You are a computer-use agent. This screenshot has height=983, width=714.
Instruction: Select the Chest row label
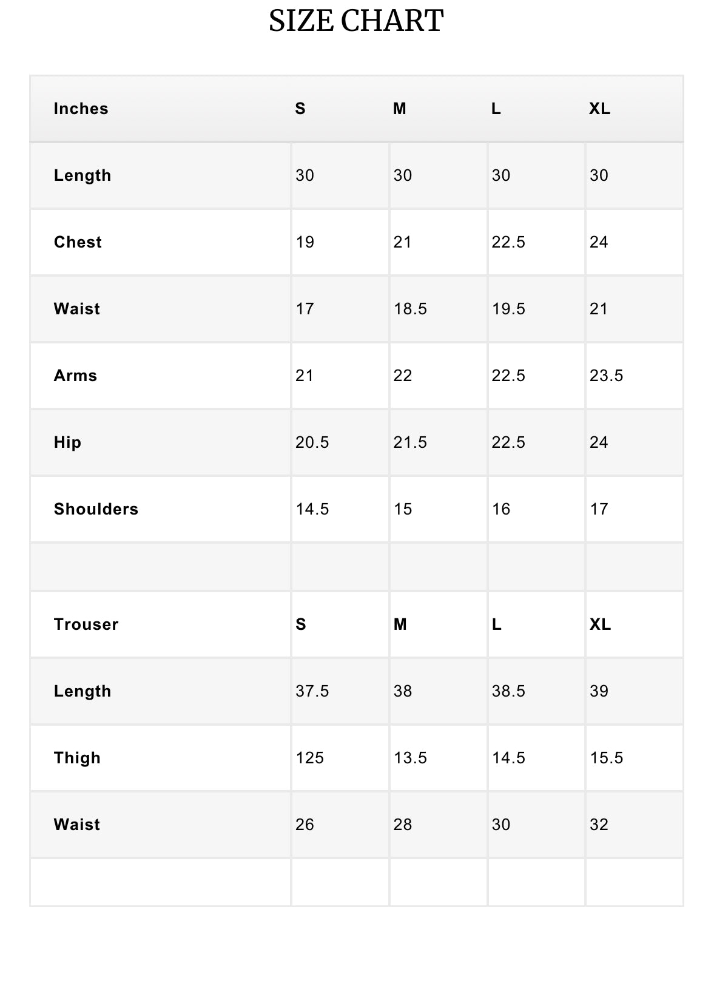[x=78, y=242]
